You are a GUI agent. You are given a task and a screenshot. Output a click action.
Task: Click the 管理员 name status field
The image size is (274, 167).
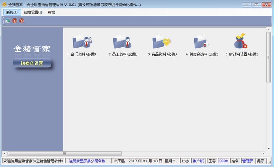pos(248,161)
